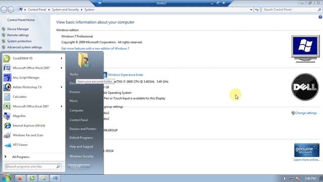Go to Control Panel Home
This screenshot has width=323, height=182.
[21, 20]
